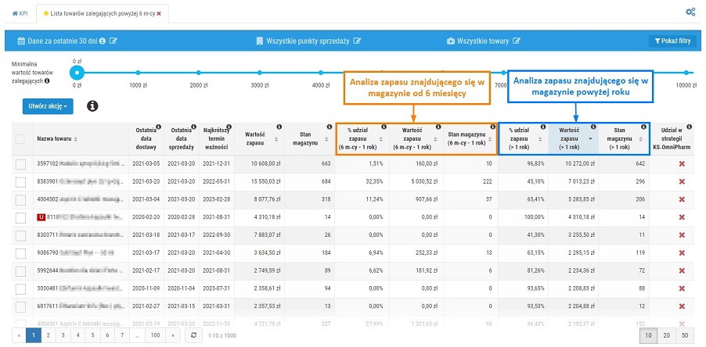Click the info icon beside Minimalna wartość towarów zalegających
Screen dimensions: 706x347
click(x=47, y=81)
